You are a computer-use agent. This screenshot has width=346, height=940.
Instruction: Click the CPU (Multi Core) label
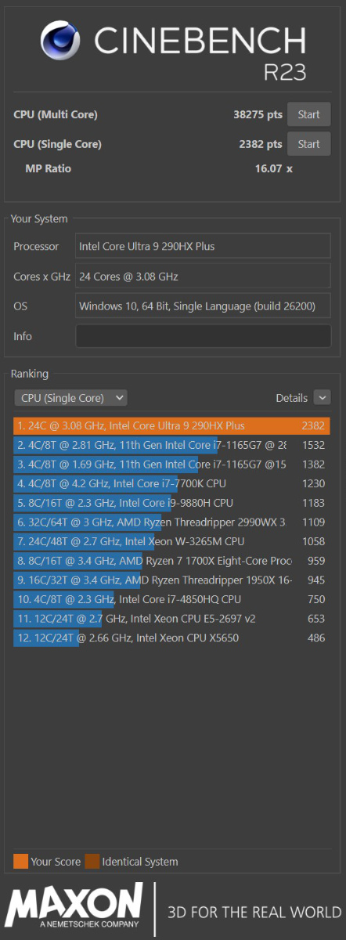point(56,115)
